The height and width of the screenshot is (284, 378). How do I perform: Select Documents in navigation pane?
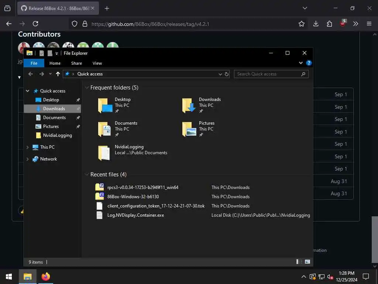pyautogui.click(x=53, y=118)
